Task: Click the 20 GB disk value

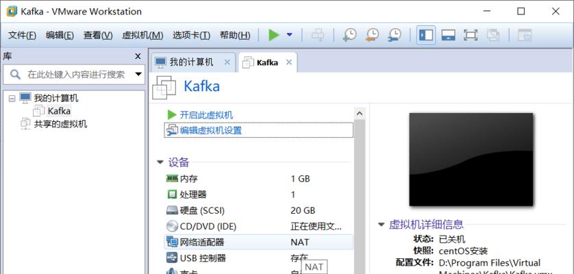Action: [x=303, y=210]
